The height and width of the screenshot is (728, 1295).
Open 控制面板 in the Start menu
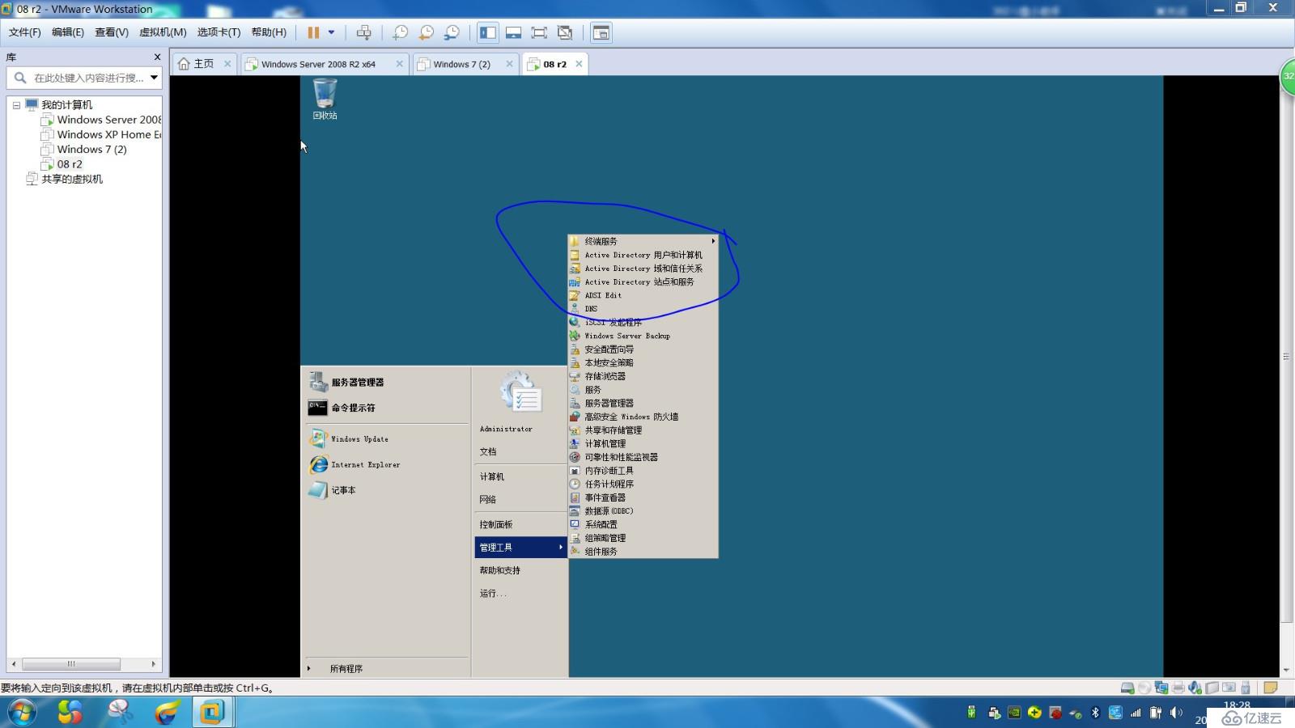click(x=496, y=524)
